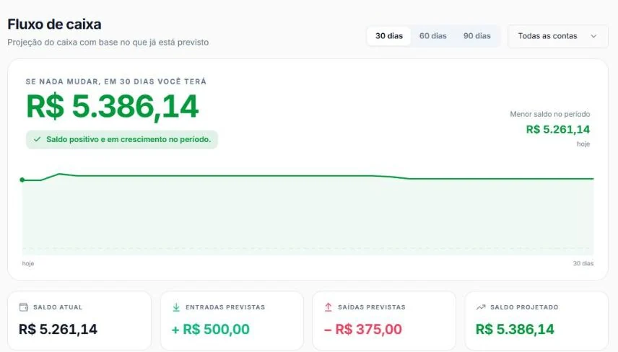Select the 30 dias period tab
The height and width of the screenshot is (352, 618).
coord(388,36)
